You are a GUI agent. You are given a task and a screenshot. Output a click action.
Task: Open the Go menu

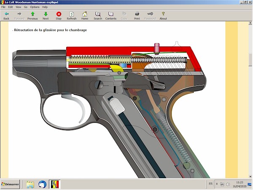[x=26, y=7]
